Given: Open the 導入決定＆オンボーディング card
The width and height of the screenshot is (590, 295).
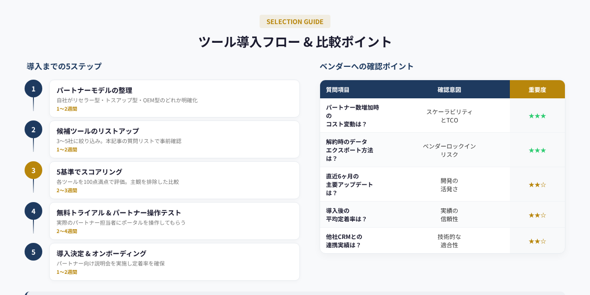Looking at the screenshot, I should (174, 262).
